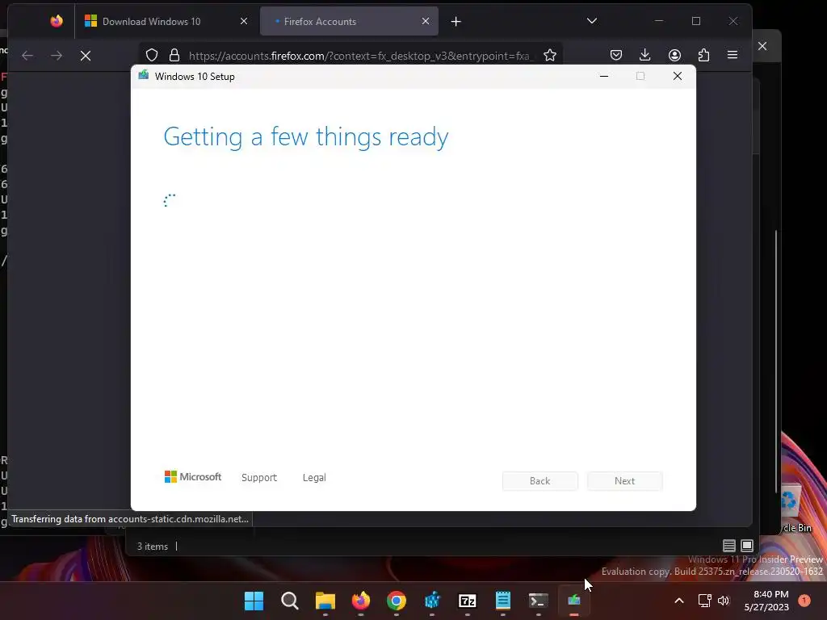Stop loading the current page
The image size is (827, 620).
(86, 56)
